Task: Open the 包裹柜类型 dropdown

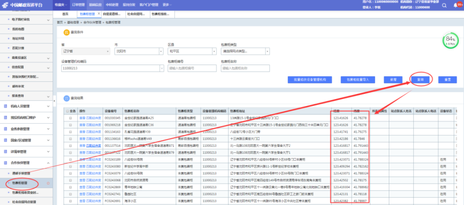Action: (x=245, y=51)
